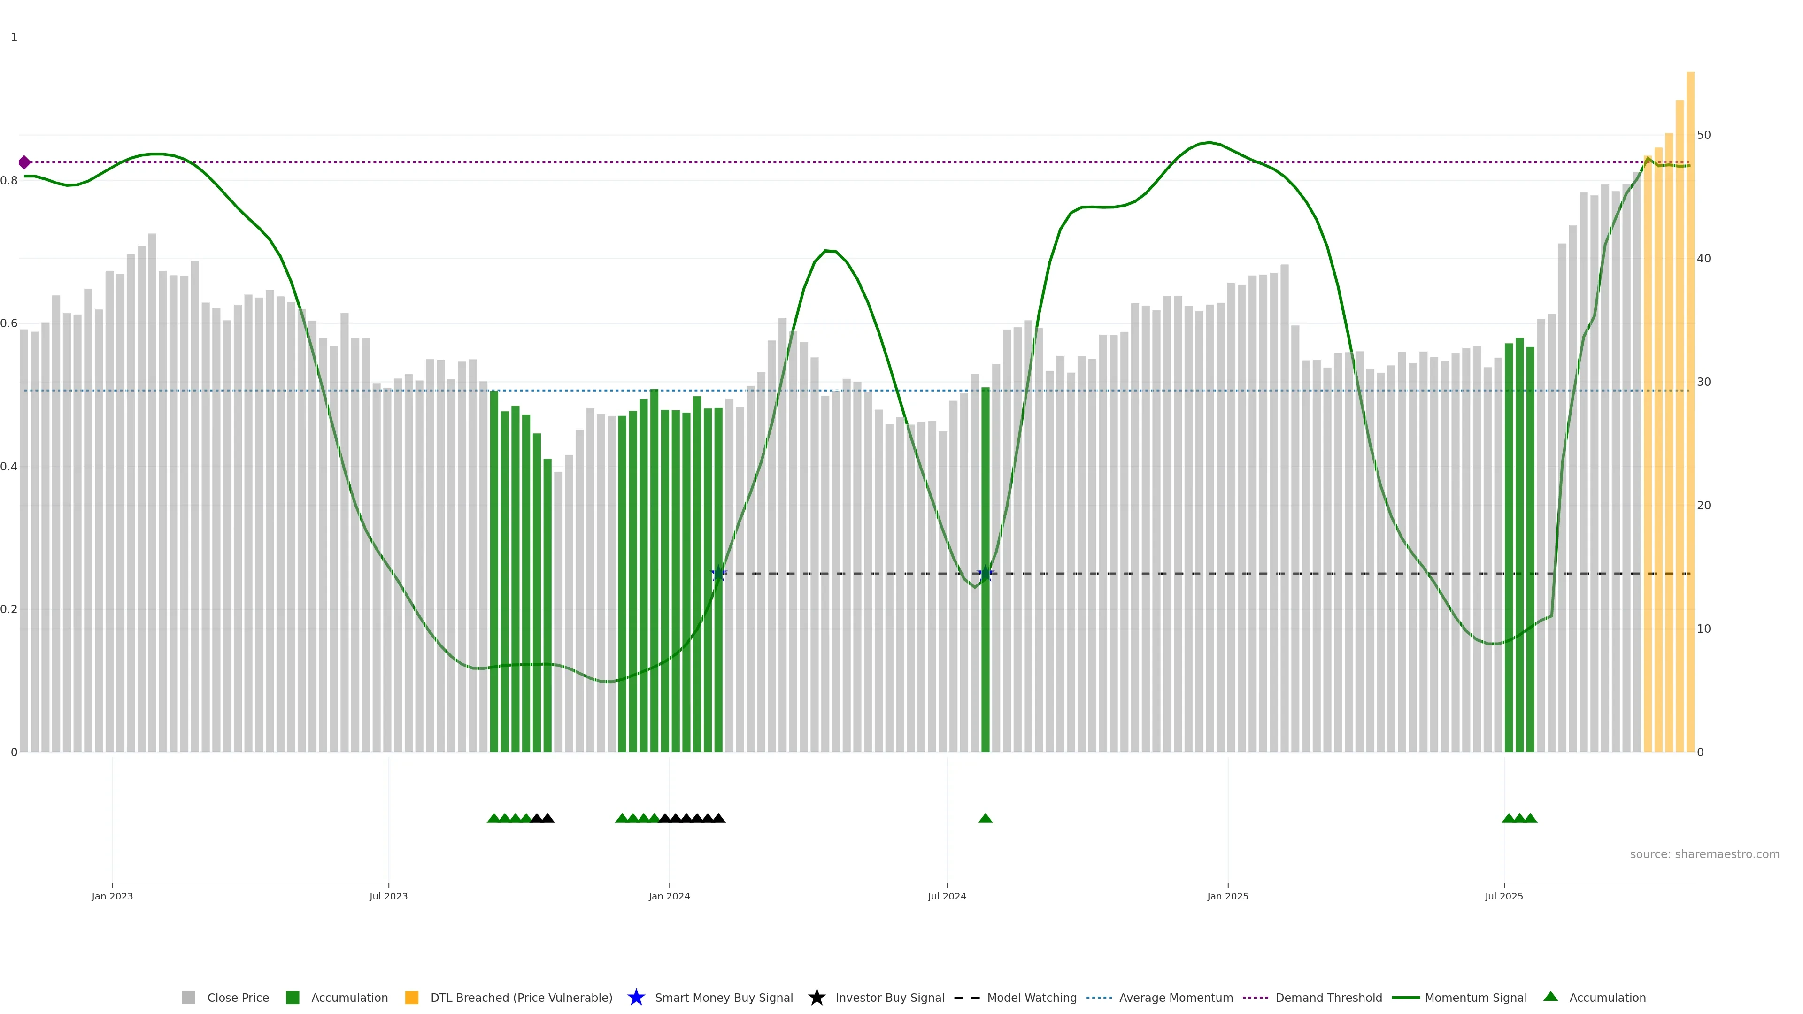Click the green Accumulation color swatch in legend
Image resolution: width=1803 pixels, height=1014 pixels.
[x=293, y=997]
